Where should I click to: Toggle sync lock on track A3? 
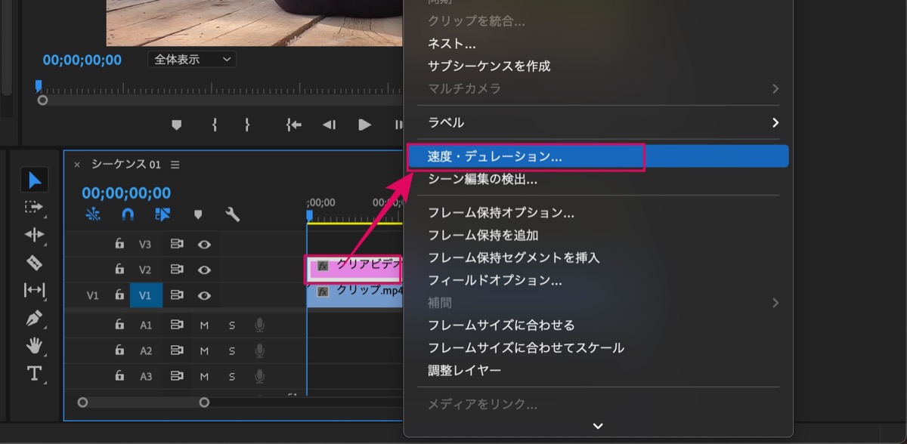click(x=177, y=376)
